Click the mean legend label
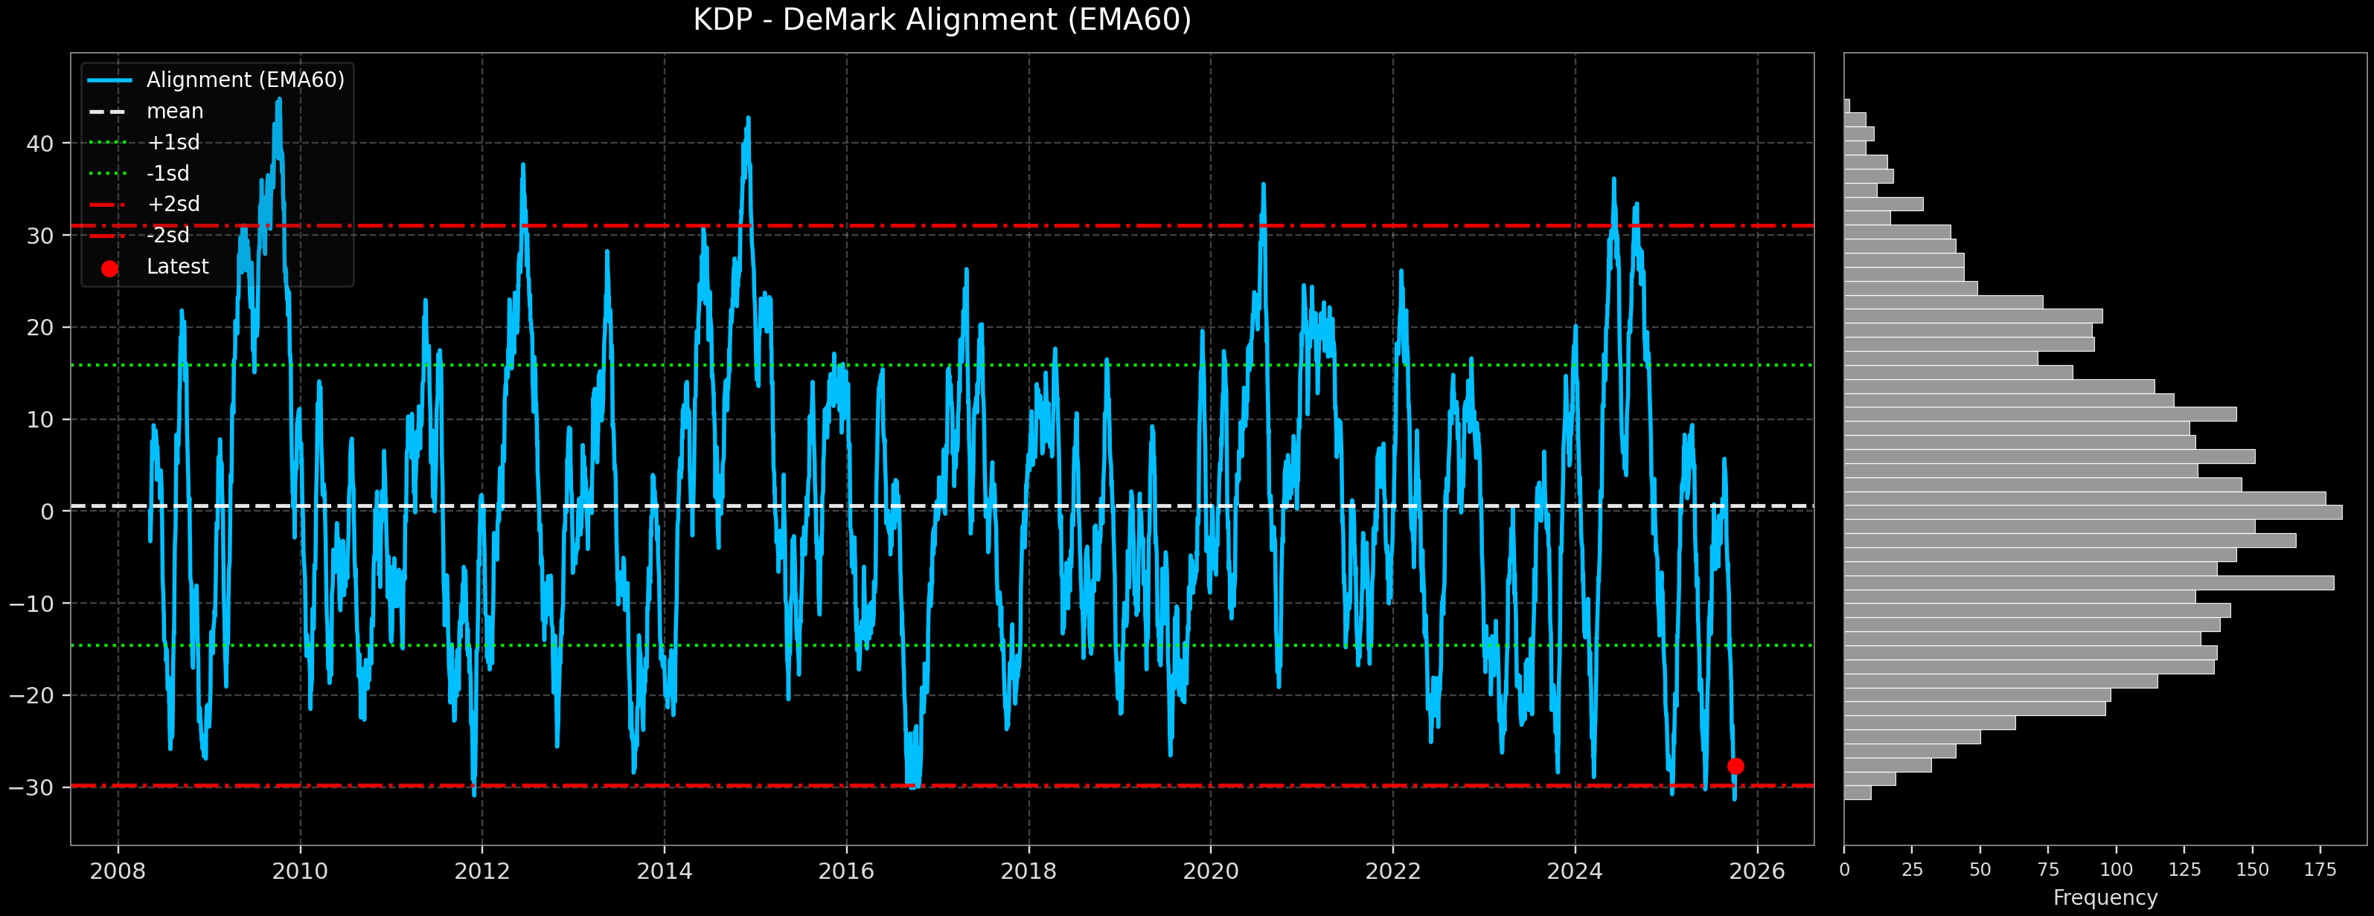 click(174, 112)
